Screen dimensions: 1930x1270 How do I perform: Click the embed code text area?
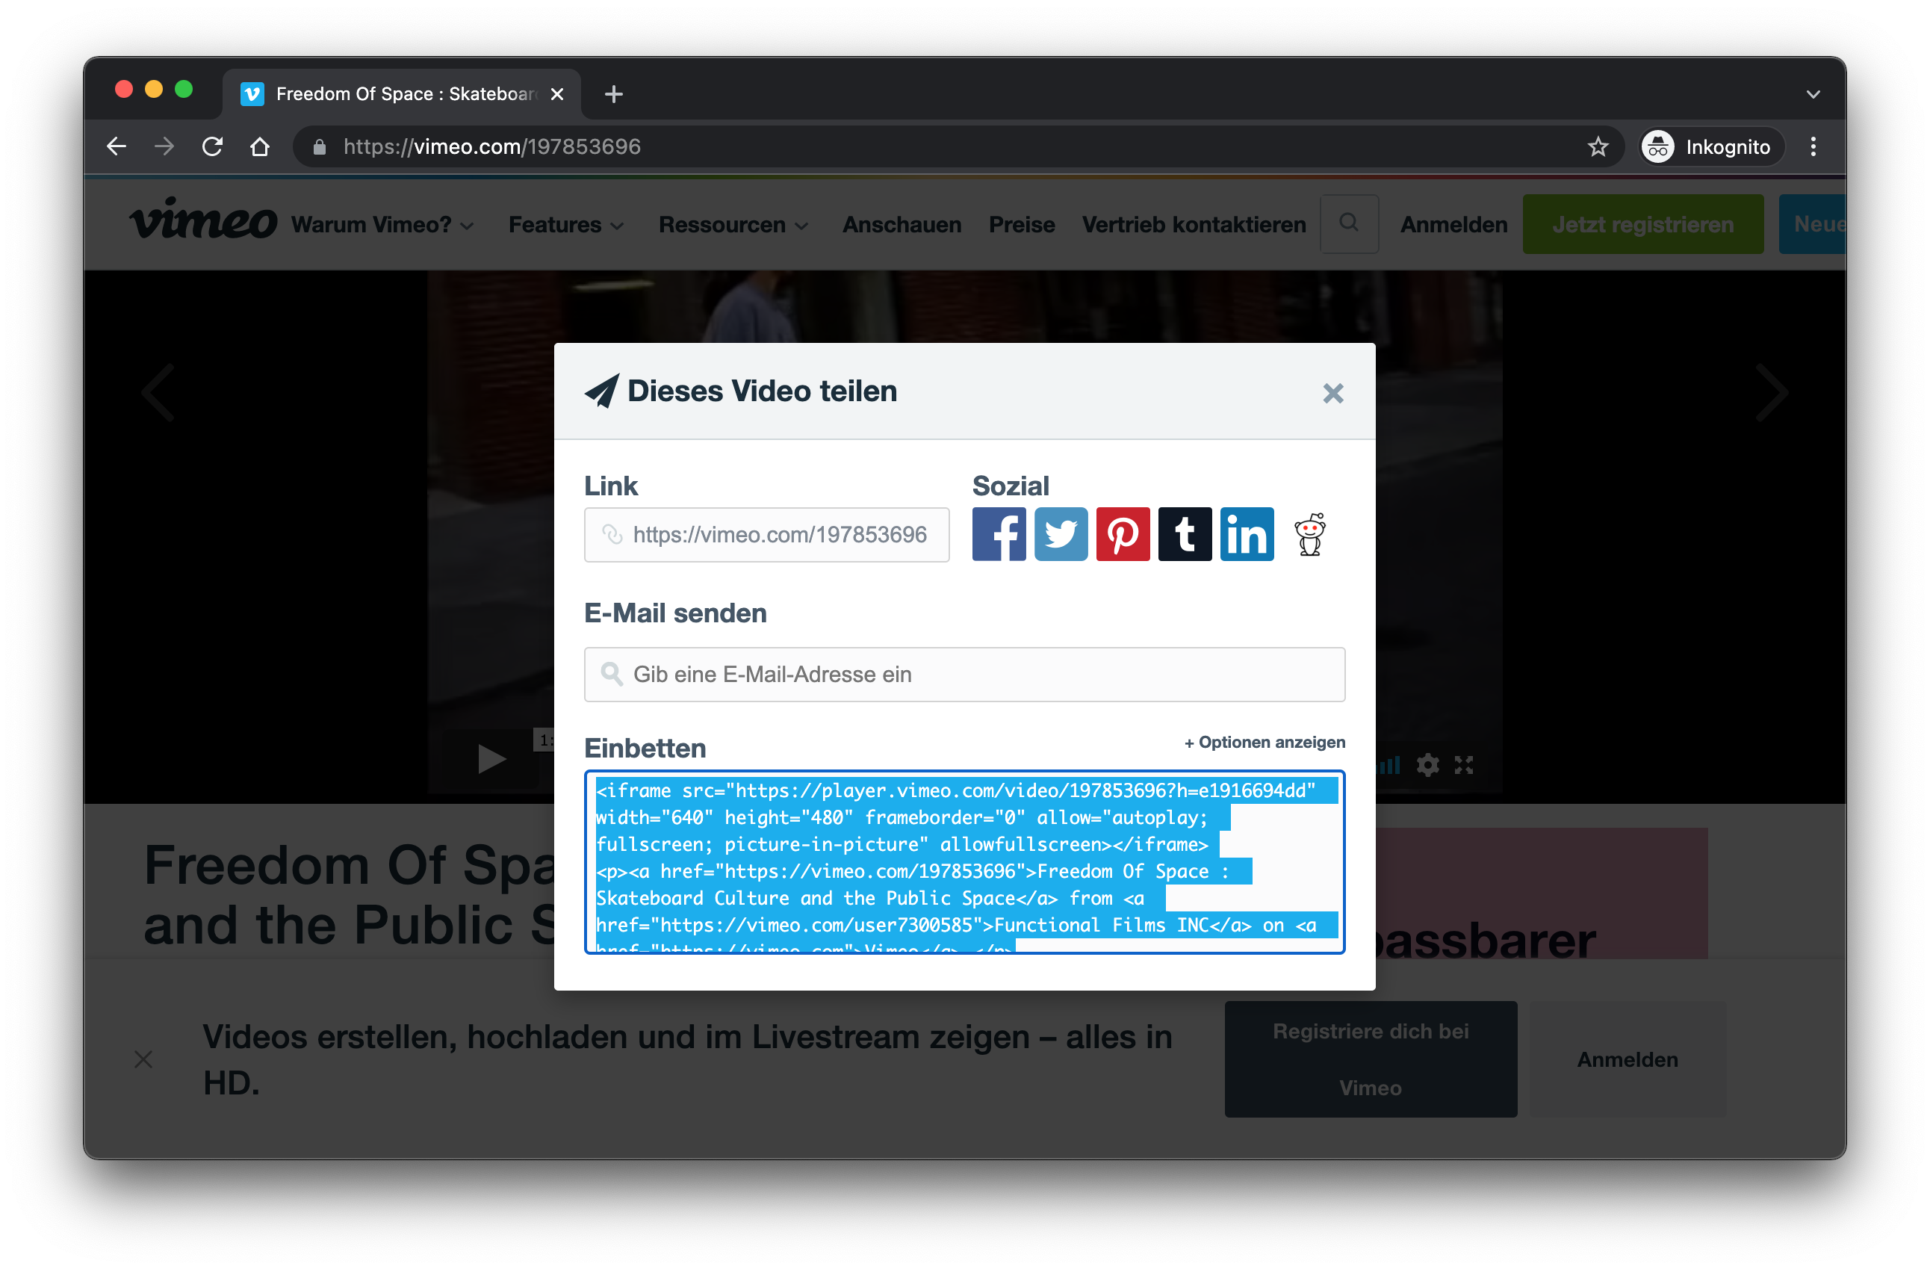coord(964,861)
